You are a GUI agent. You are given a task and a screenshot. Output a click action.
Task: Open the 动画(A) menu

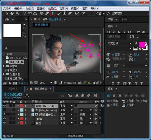[x=64, y=9]
